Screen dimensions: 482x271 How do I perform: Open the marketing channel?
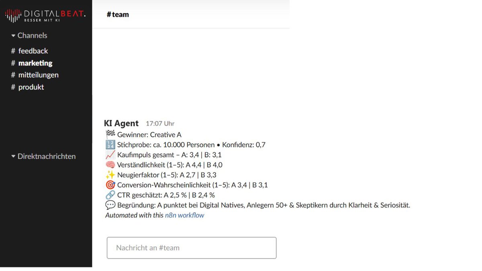click(x=35, y=63)
